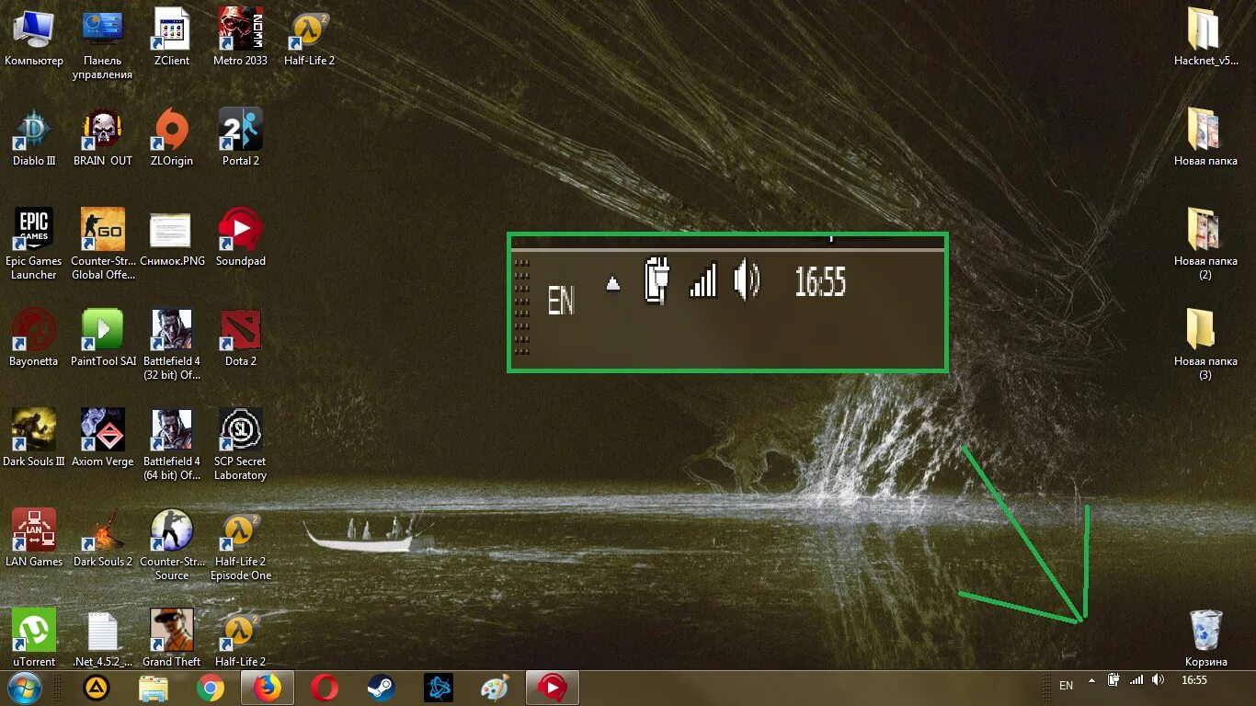The image size is (1256, 706).
Task: Open Панель управления shortcut
Action: (102, 43)
